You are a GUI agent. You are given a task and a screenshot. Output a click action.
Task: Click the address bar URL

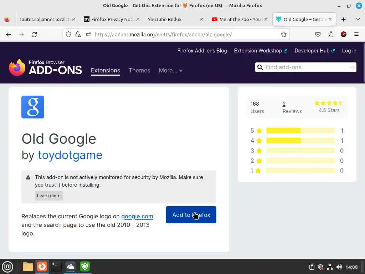tap(163, 35)
